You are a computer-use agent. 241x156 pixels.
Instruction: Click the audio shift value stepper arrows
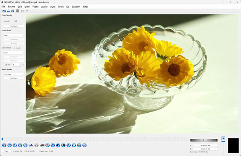[x=20, y=65]
